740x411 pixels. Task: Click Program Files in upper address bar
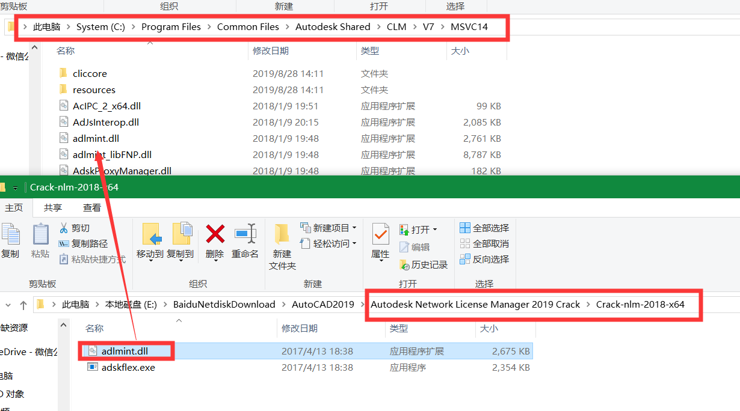(171, 27)
